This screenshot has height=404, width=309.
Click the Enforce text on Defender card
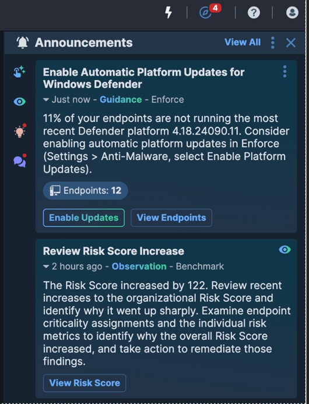[167, 100]
